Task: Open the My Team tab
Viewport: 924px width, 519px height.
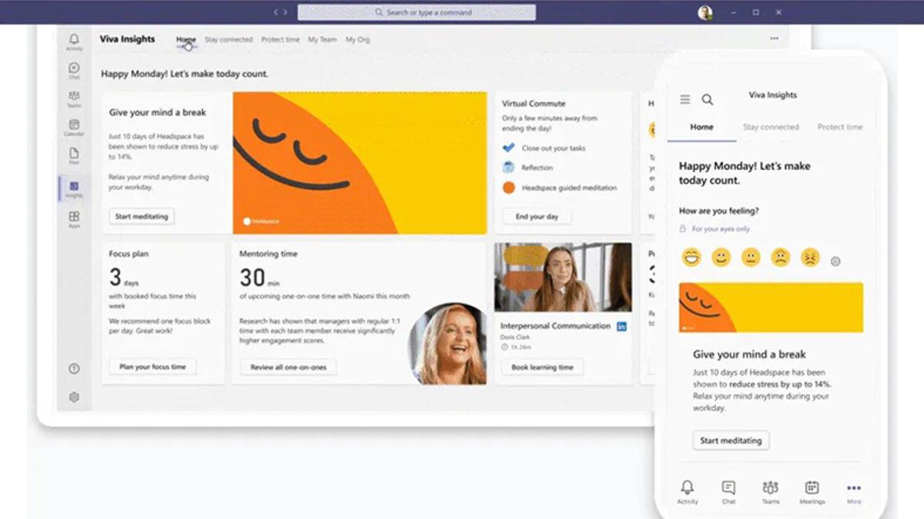Action: (322, 39)
